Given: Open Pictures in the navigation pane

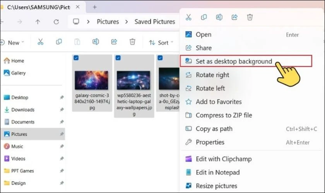Looking at the screenshot, I should pyautogui.click(x=33, y=134).
